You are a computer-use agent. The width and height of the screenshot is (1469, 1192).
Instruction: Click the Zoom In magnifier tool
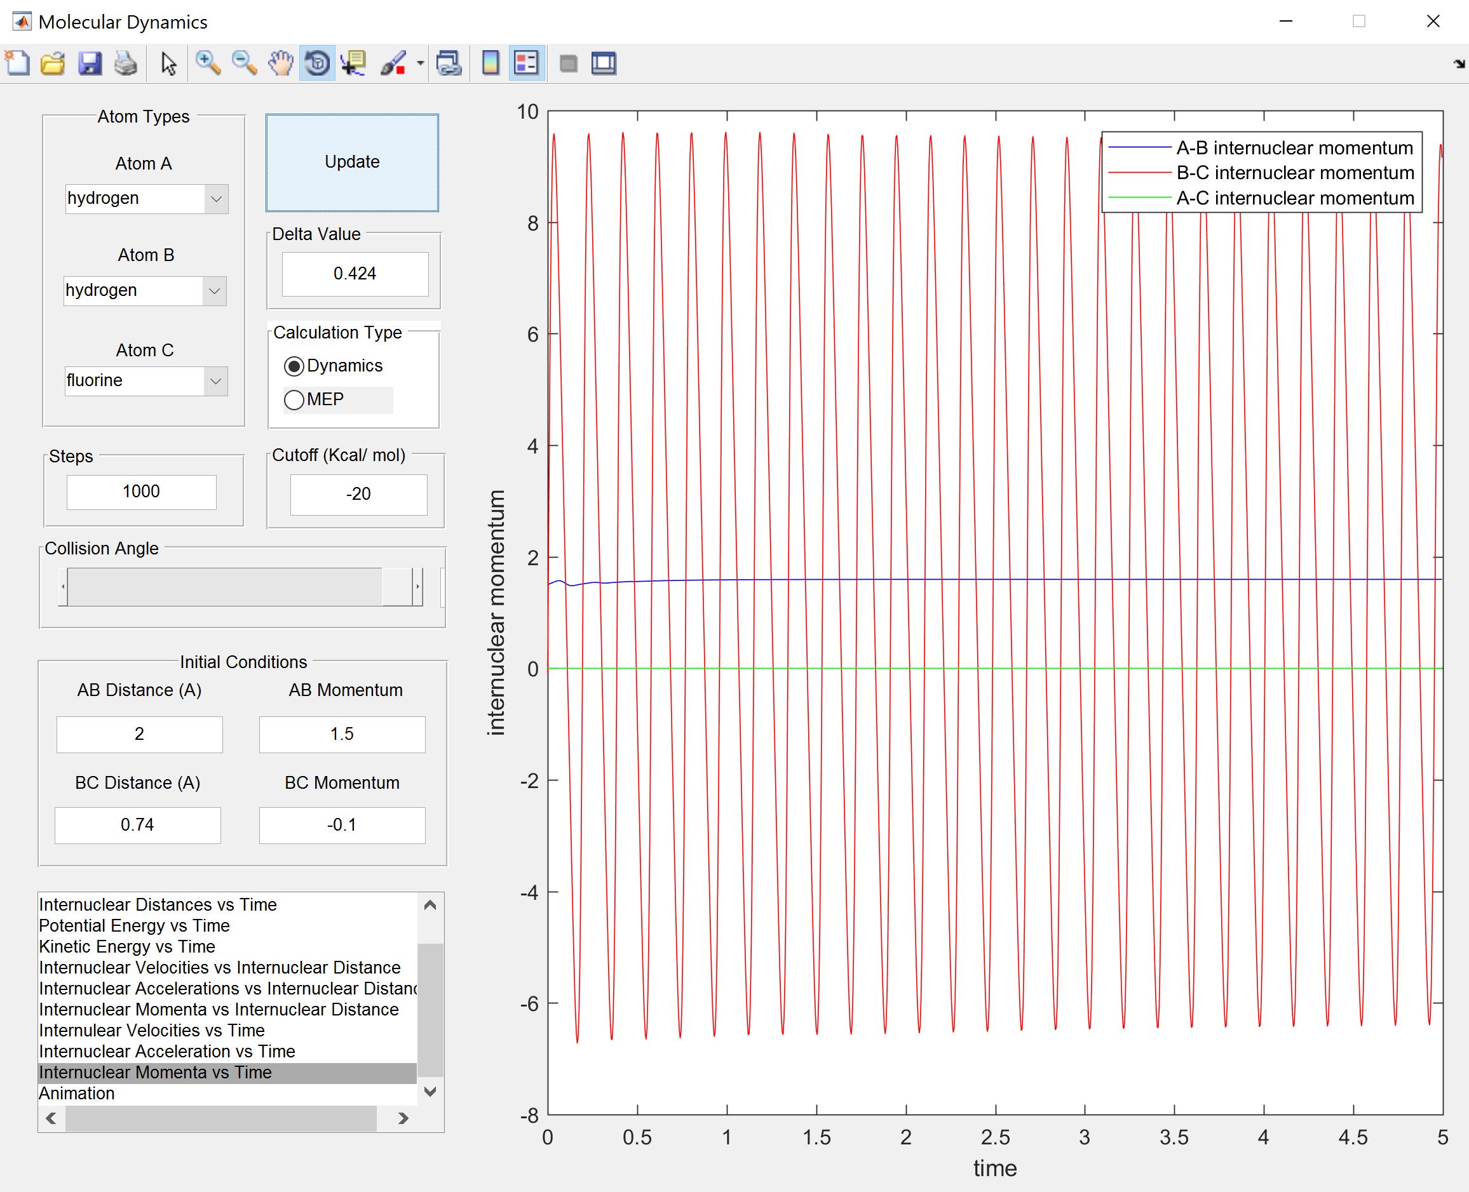tap(206, 63)
